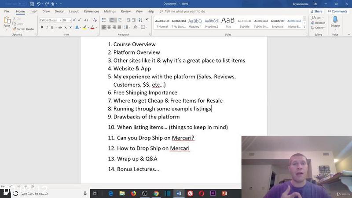Undo the last action in Quick Access toolbar
Screen dimensions: 352x198
39,4
